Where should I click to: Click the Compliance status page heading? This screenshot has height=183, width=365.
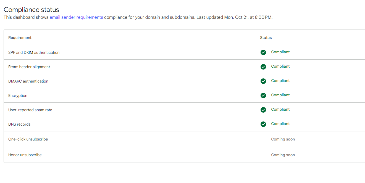31,9
